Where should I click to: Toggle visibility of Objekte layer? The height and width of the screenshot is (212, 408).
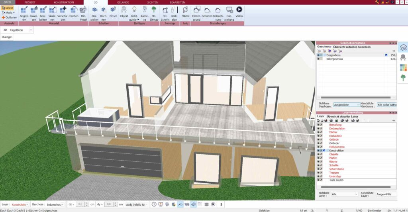tap(318, 154)
